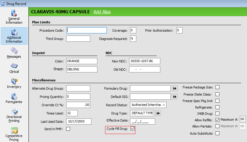Enable Allow Partials checkbox
The height and width of the screenshot is (142, 247).
217,126
